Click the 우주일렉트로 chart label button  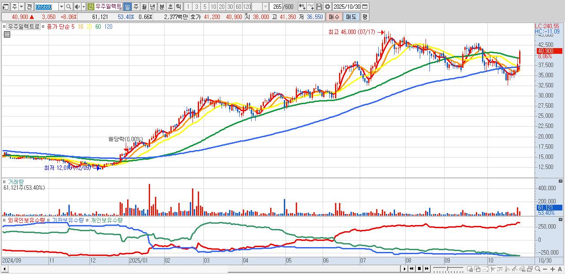(24, 26)
